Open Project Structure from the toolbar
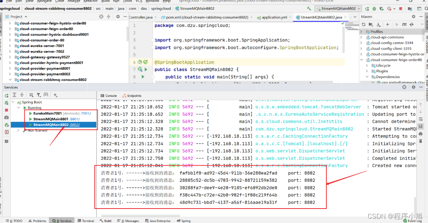The width and height of the screenshot is (428, 223). (x=410, y=9)
